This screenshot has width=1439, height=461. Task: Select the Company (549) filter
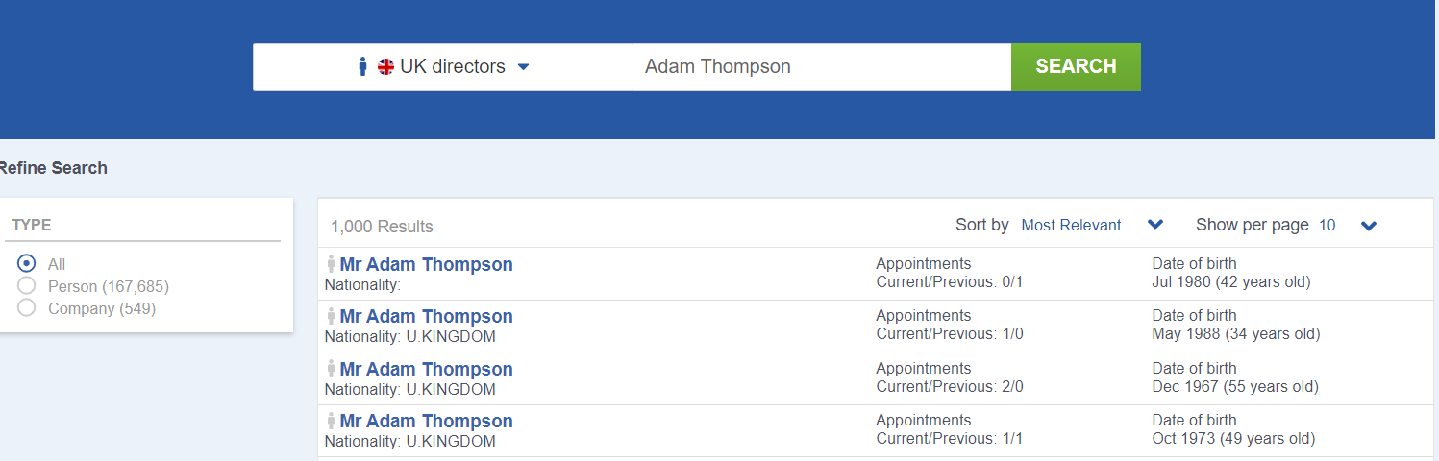click(27, 307)
